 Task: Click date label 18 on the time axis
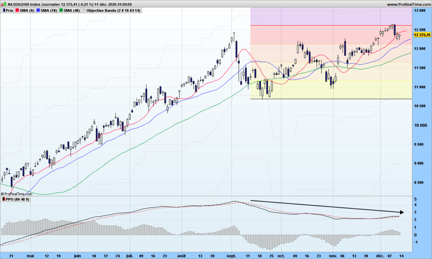coord(260,256)
